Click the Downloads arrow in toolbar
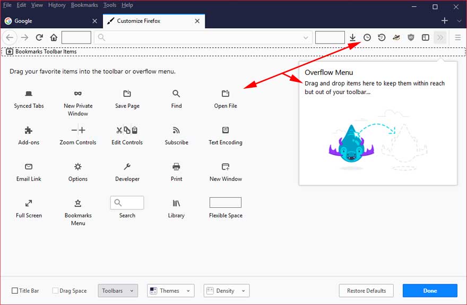This screenshot has height=305, width=467. 352,38
